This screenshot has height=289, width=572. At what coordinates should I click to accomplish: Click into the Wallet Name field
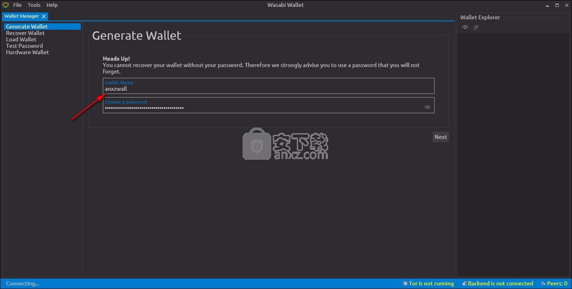268,86
